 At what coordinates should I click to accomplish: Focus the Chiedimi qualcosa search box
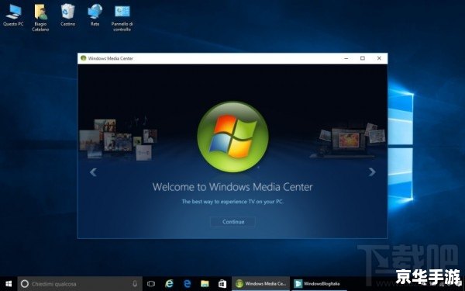80,284
